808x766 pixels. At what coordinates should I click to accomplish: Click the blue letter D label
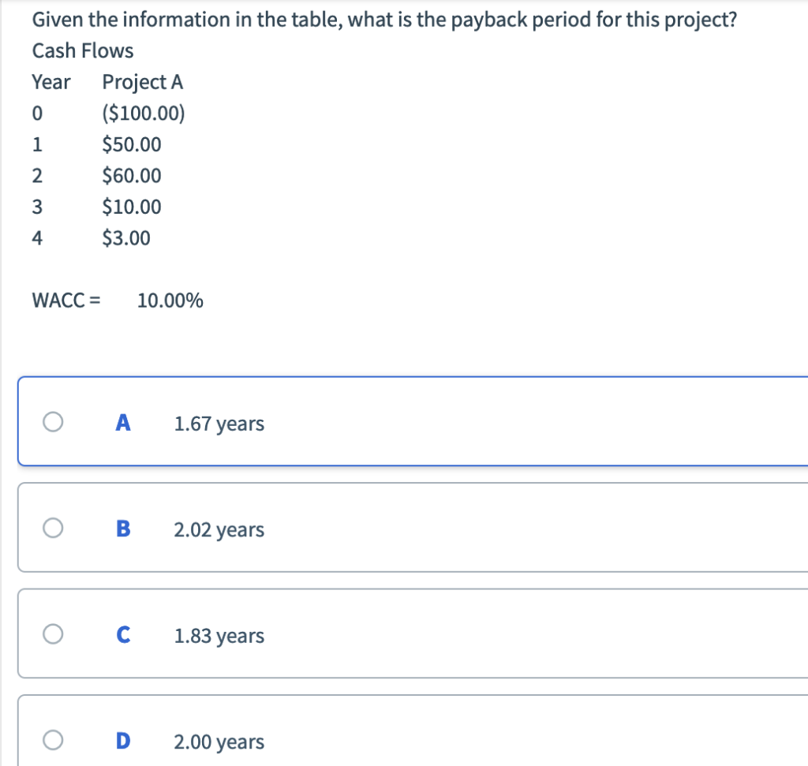click(x=122, y=741)
